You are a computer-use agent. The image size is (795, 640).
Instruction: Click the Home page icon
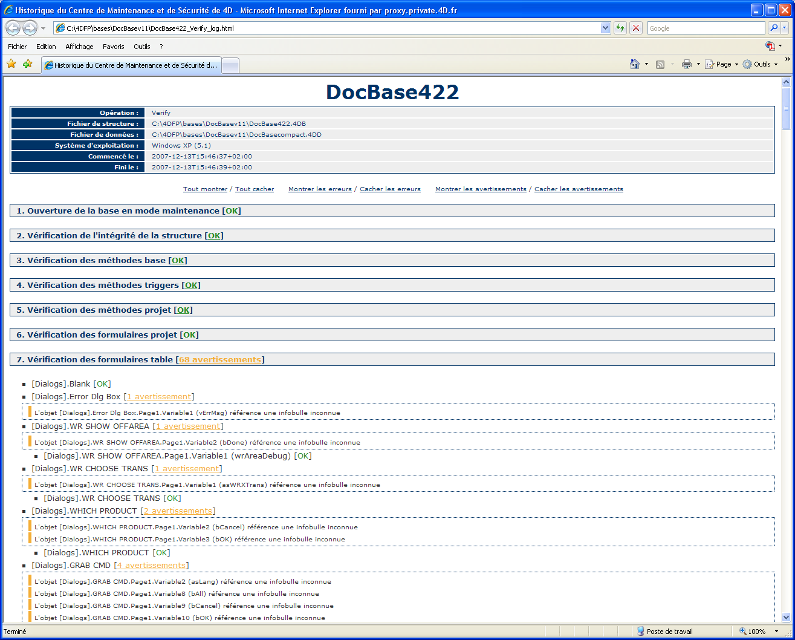[x=634, y=64]
